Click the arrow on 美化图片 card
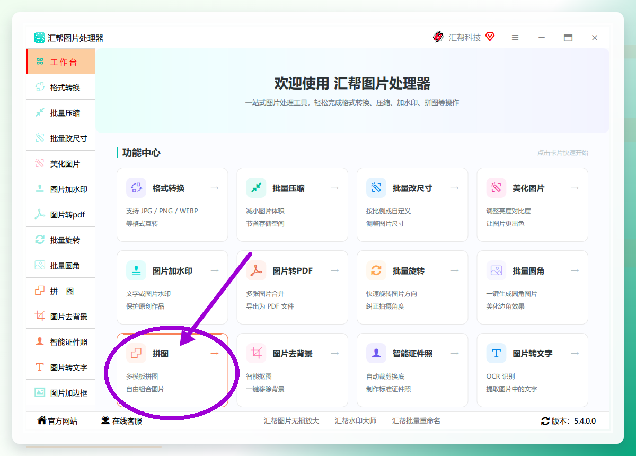This screenshot has height=456, width=636. pyautogui.click(x=575, y=188)
